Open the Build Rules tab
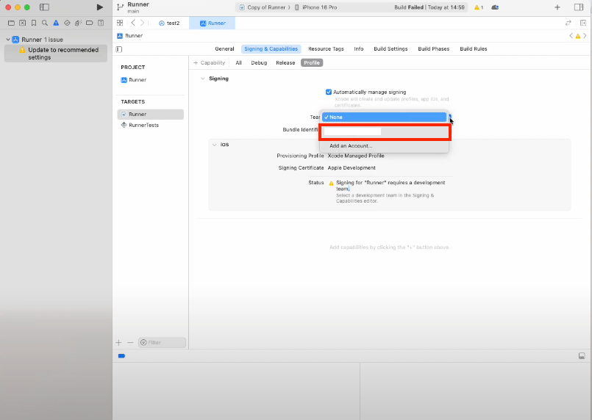 click(x=474, y=49)
